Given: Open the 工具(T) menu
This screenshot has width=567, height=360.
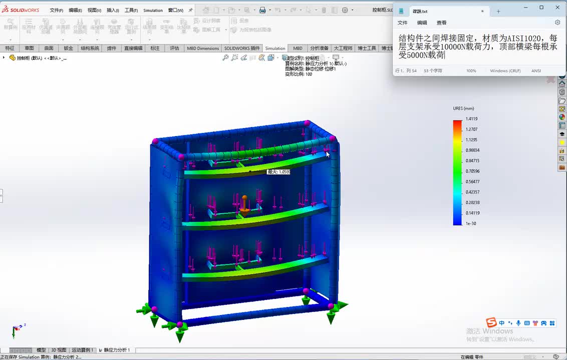Looking at the screenshot, I should [131, 10].
